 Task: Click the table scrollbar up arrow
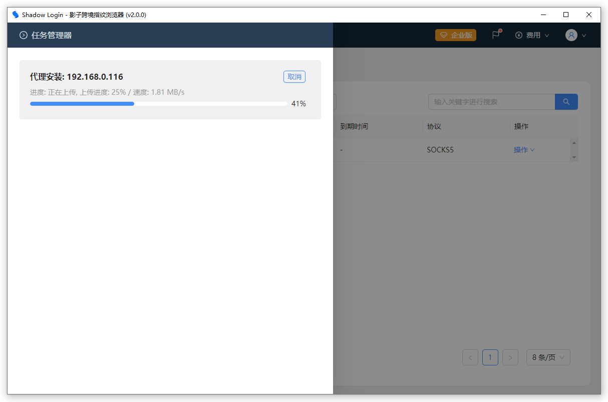[x=574, y=143]
